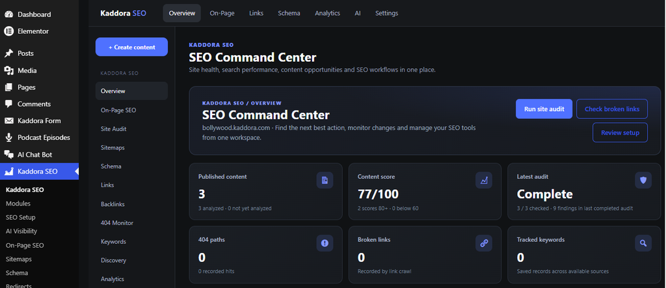Viewport: 666px width, 288px height.
Task: Open the Schema top tab
Action: (289, 13)
